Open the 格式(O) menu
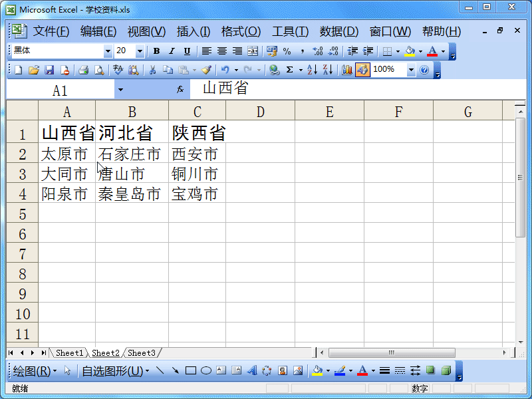Image resolution: width=532 pixels, height=399 pixels. (241, 31)
